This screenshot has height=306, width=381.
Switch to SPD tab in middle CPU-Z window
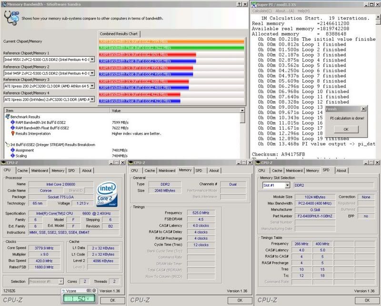[199, 171]
